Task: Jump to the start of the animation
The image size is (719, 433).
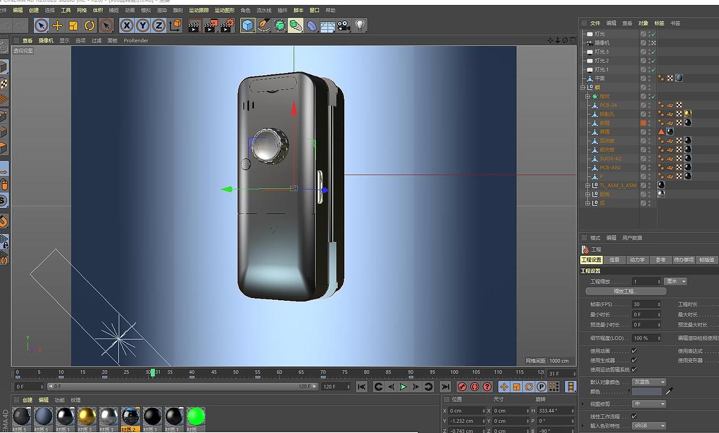Action: (362, 386)
